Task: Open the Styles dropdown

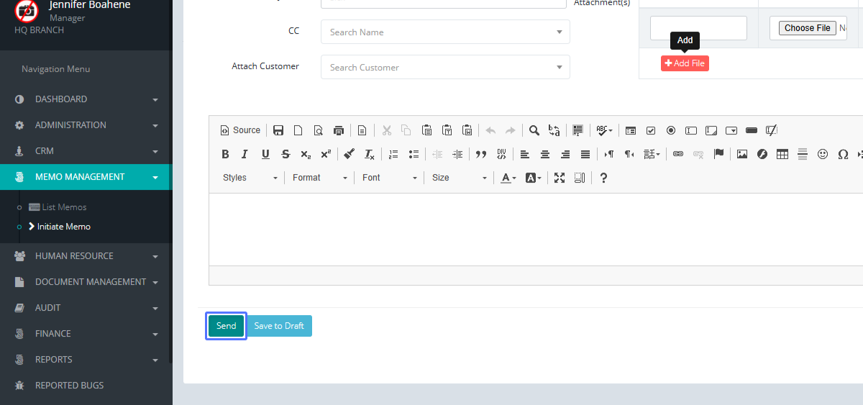Action: pyautogui.click(x=250, y=178)
